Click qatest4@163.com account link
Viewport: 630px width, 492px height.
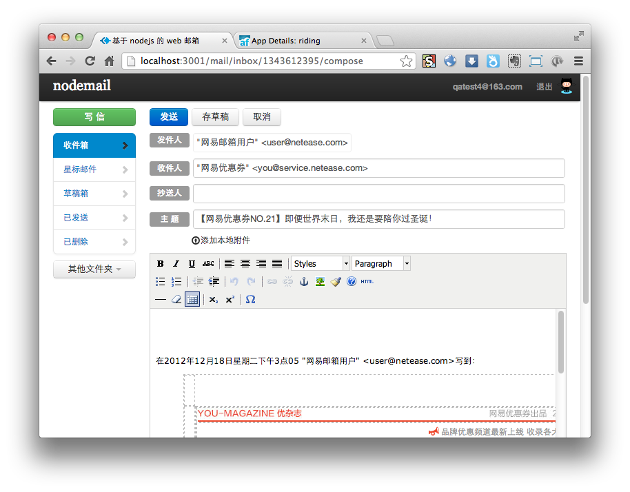(487, 87)
